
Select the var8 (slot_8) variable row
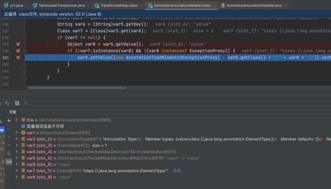(172, 177)
